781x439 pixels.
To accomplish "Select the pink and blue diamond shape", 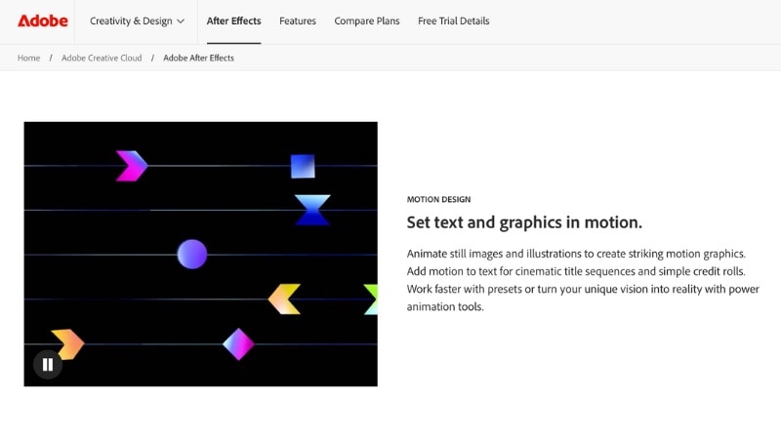I will pos(238,343).
